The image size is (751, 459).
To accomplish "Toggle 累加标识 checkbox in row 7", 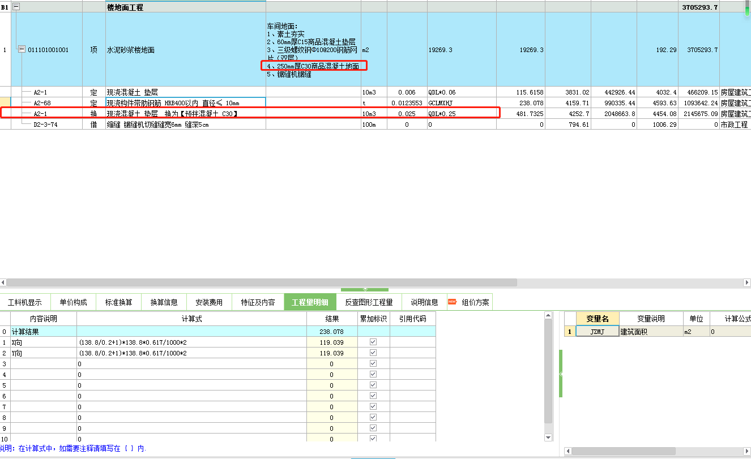I will pos(373,406).
